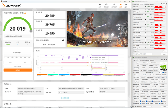Open hamburger menu in GPU-Z Graphics Card window
The width and height of the screenshot is (168, 108).
(166, 60)
